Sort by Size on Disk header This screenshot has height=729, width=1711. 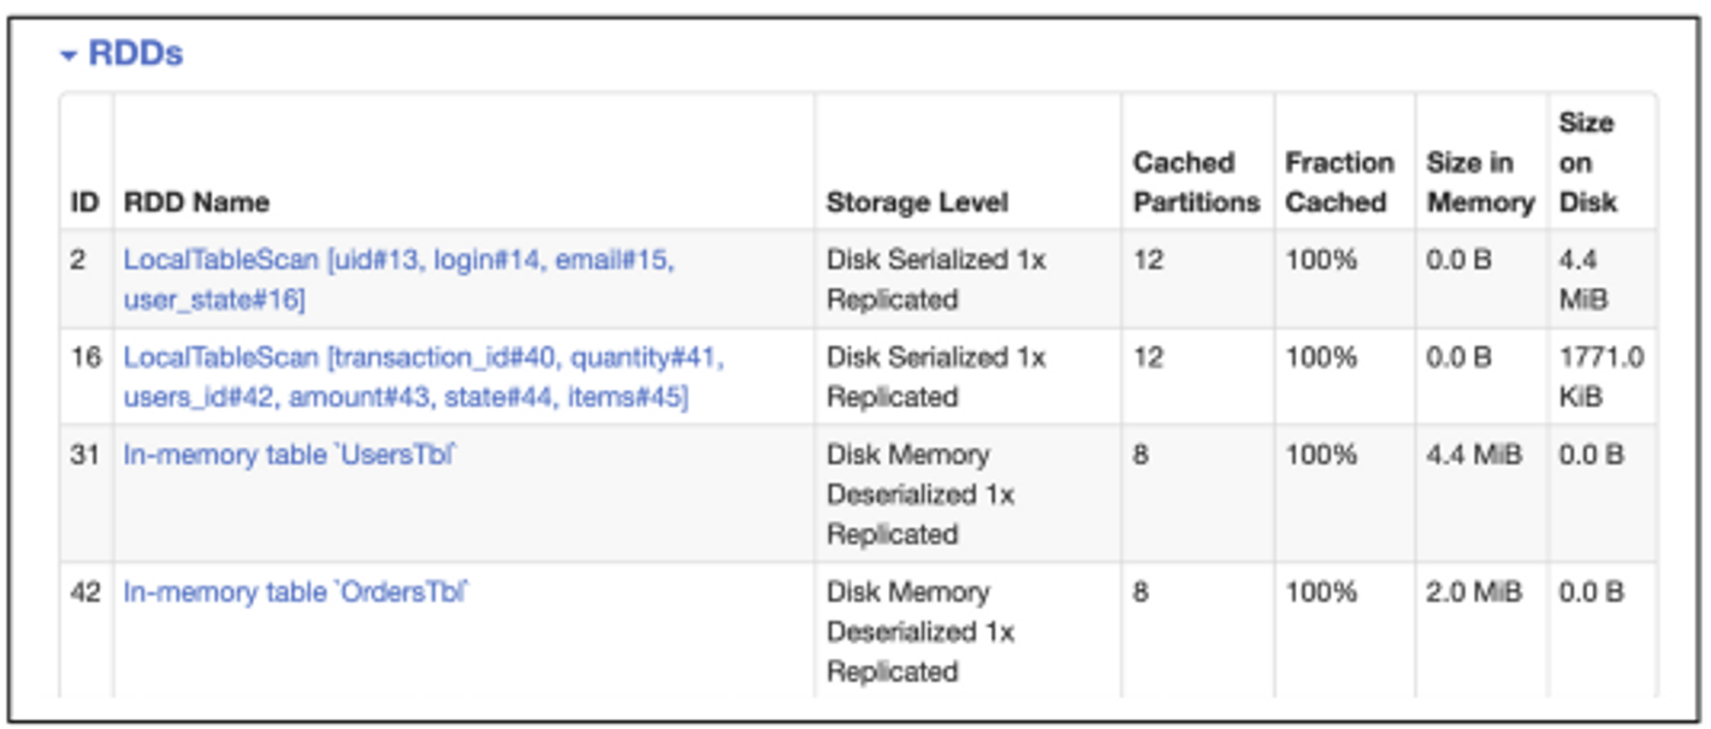click(x=1588, y=163)
